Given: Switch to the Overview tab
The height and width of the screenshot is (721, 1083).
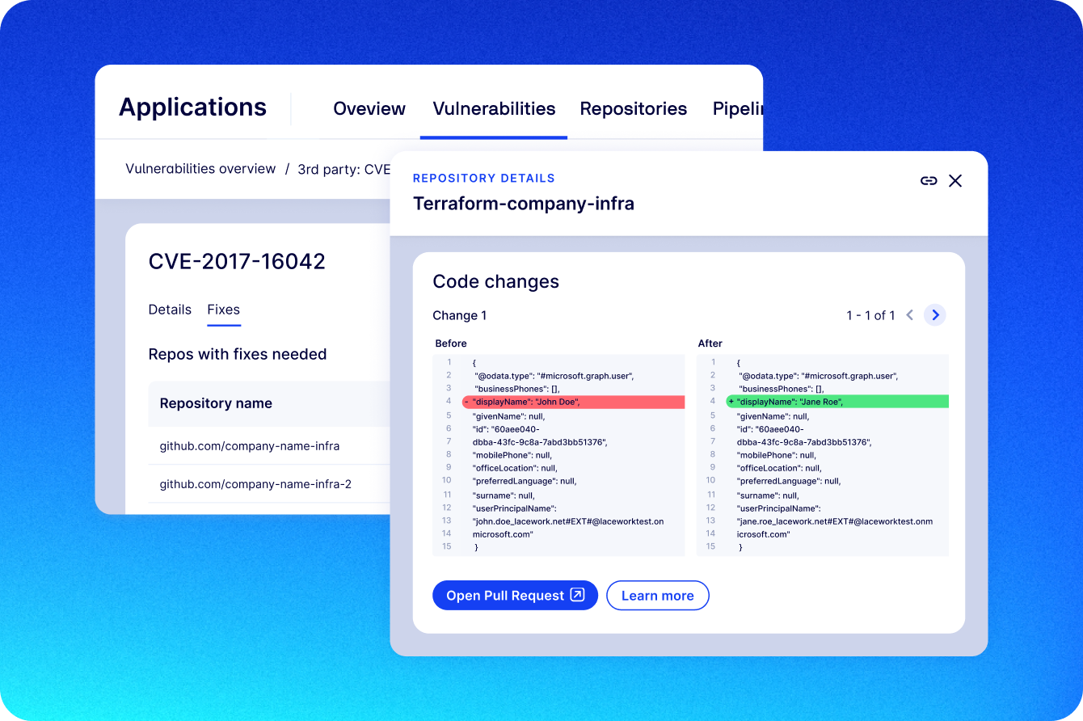Looking at the screenshot, I should (369, 109).
